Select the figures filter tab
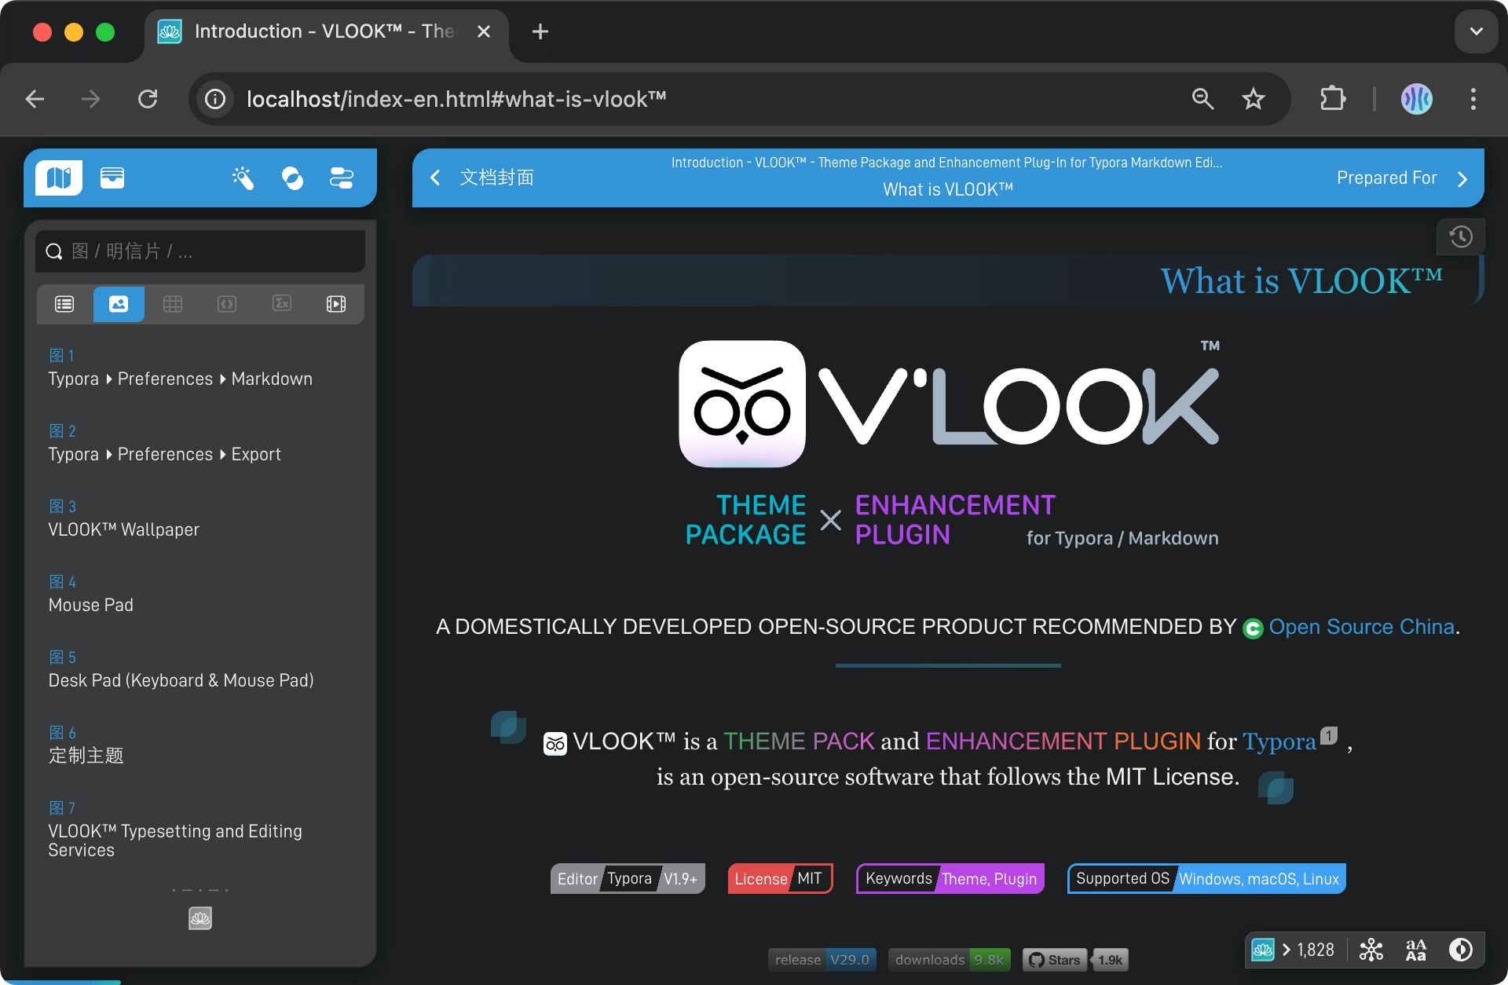 click(119, 304)
